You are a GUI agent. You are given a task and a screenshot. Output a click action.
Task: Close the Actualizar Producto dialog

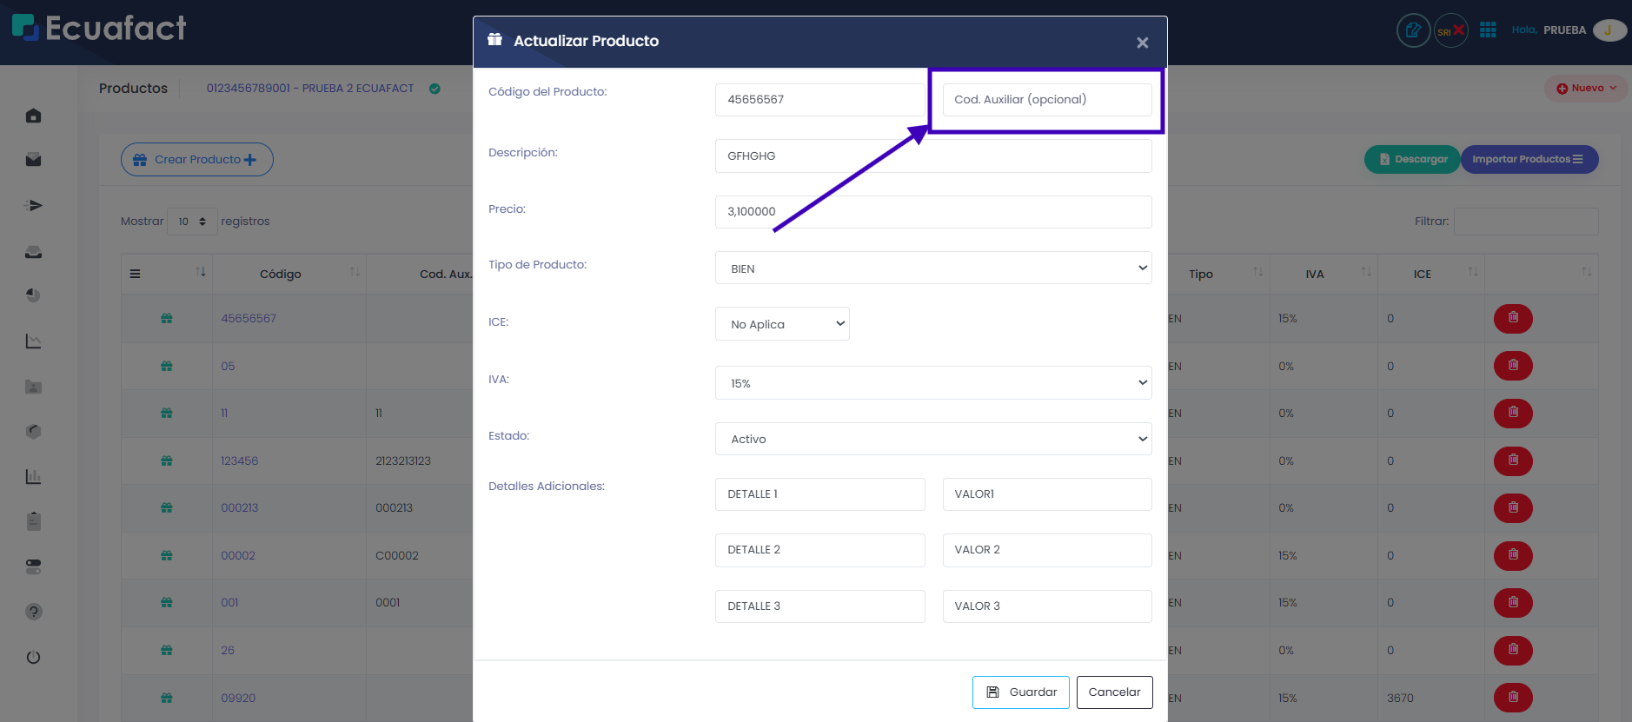1142,43
